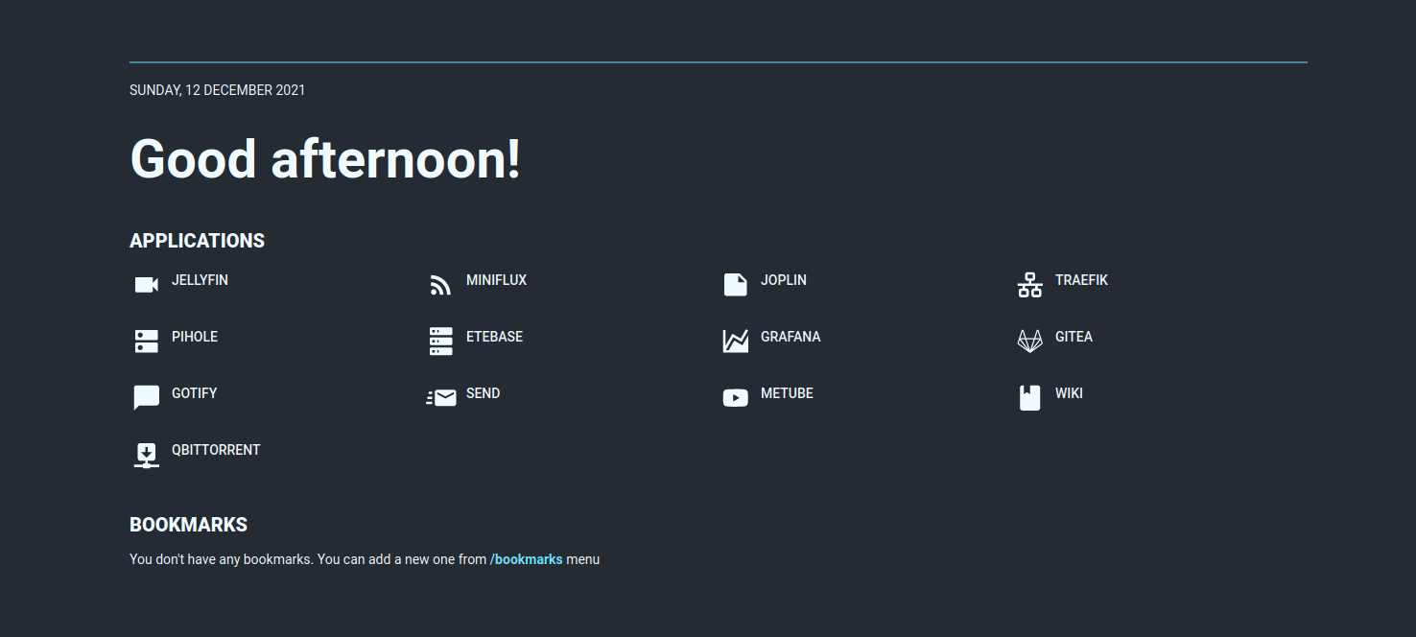Click the date text Sunday, 12 December 2021
1416x637 pixels.
click(218, 90)
